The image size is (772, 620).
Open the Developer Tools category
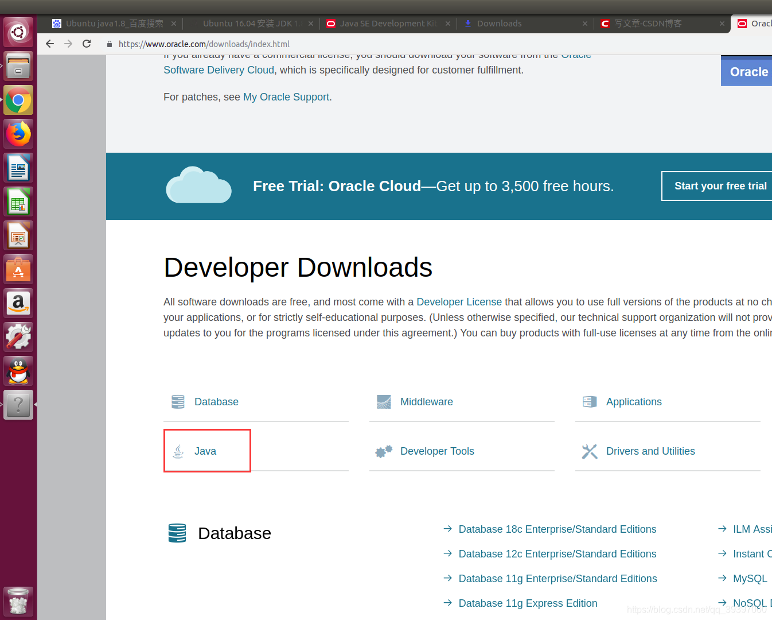[437, 451]
